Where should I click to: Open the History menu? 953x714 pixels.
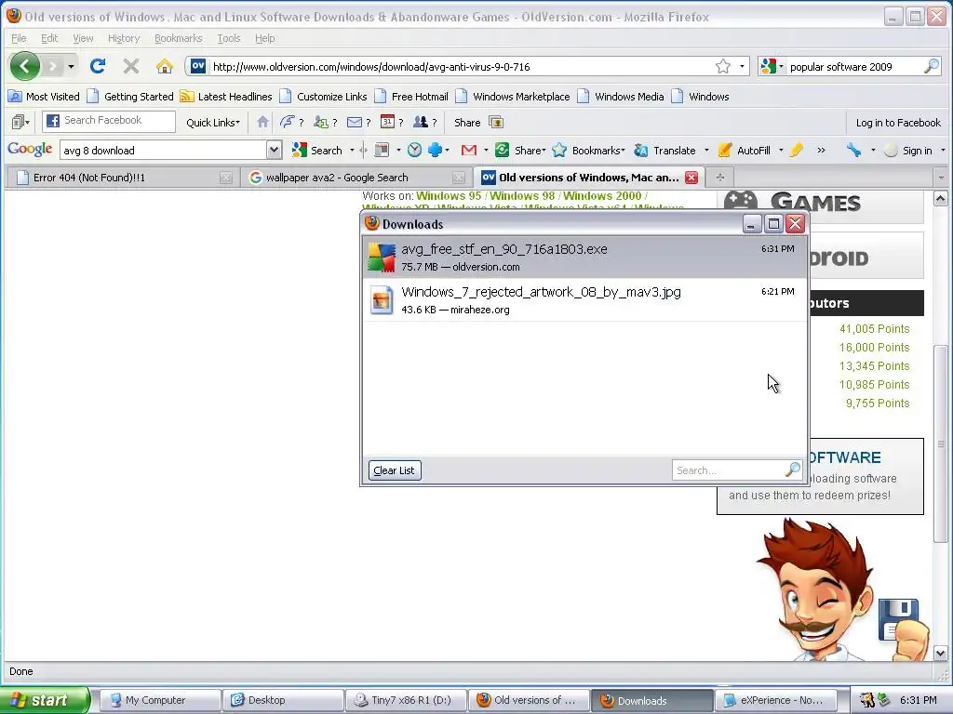click(x=124, y=38)
